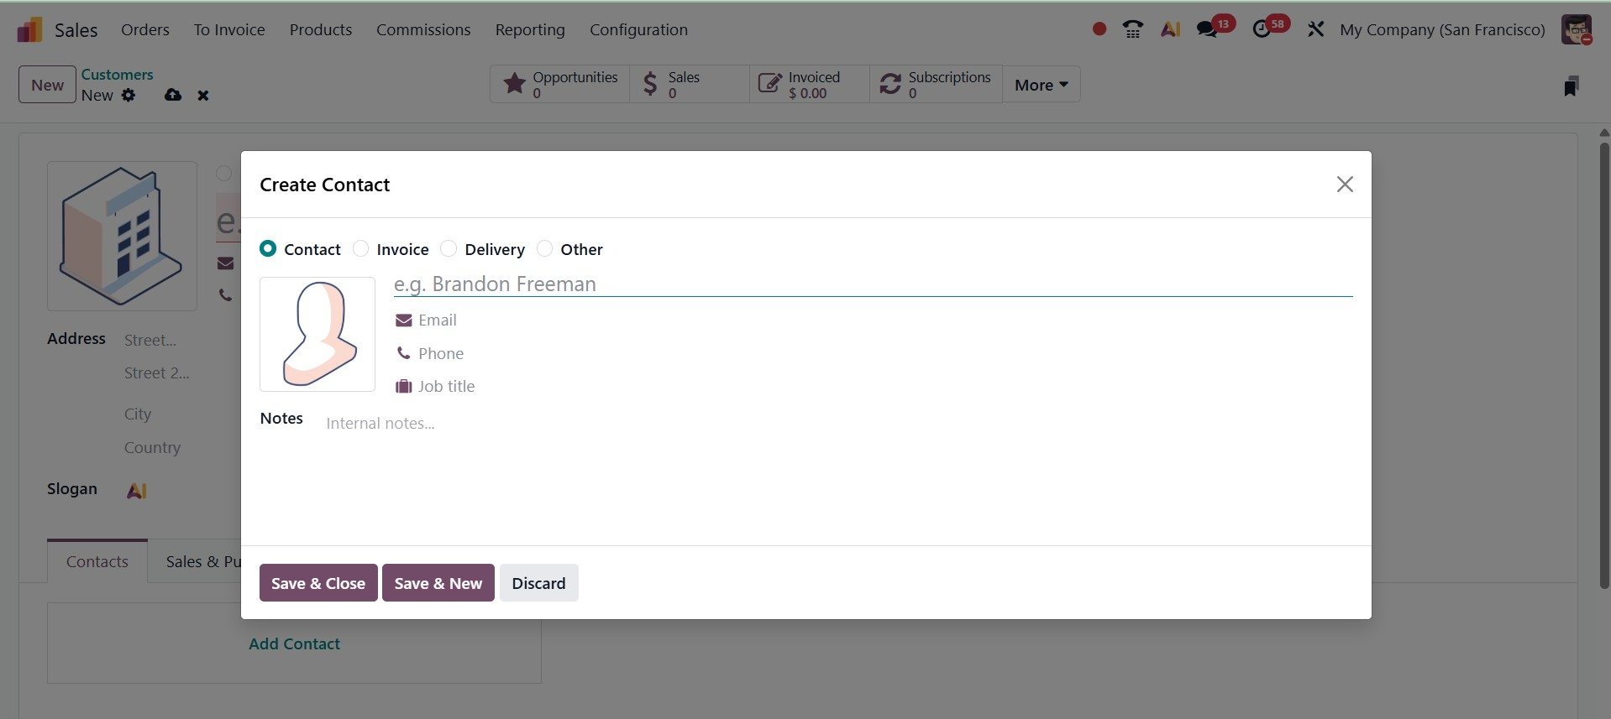This screenshot has width=1611, height=719.
Task: Open the Opportunities stat button
Action: tap(560, 85)
